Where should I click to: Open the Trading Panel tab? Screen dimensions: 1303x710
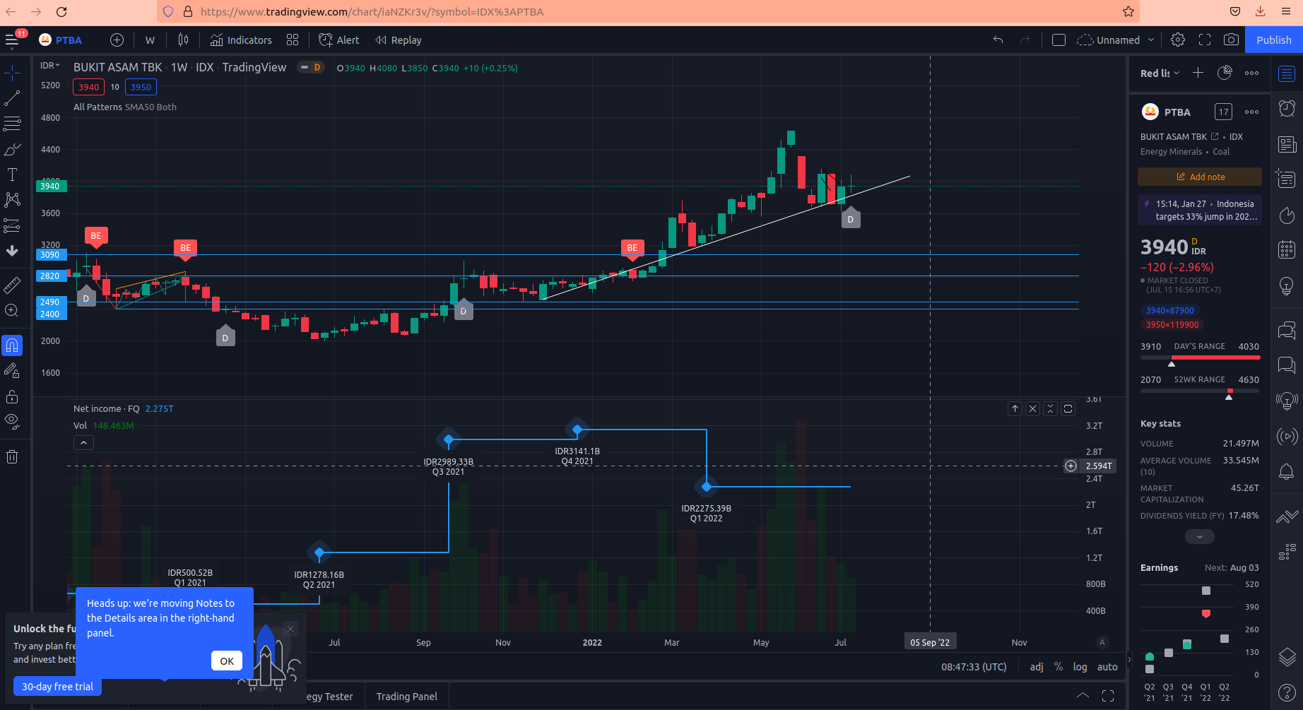tap(406, 697)
